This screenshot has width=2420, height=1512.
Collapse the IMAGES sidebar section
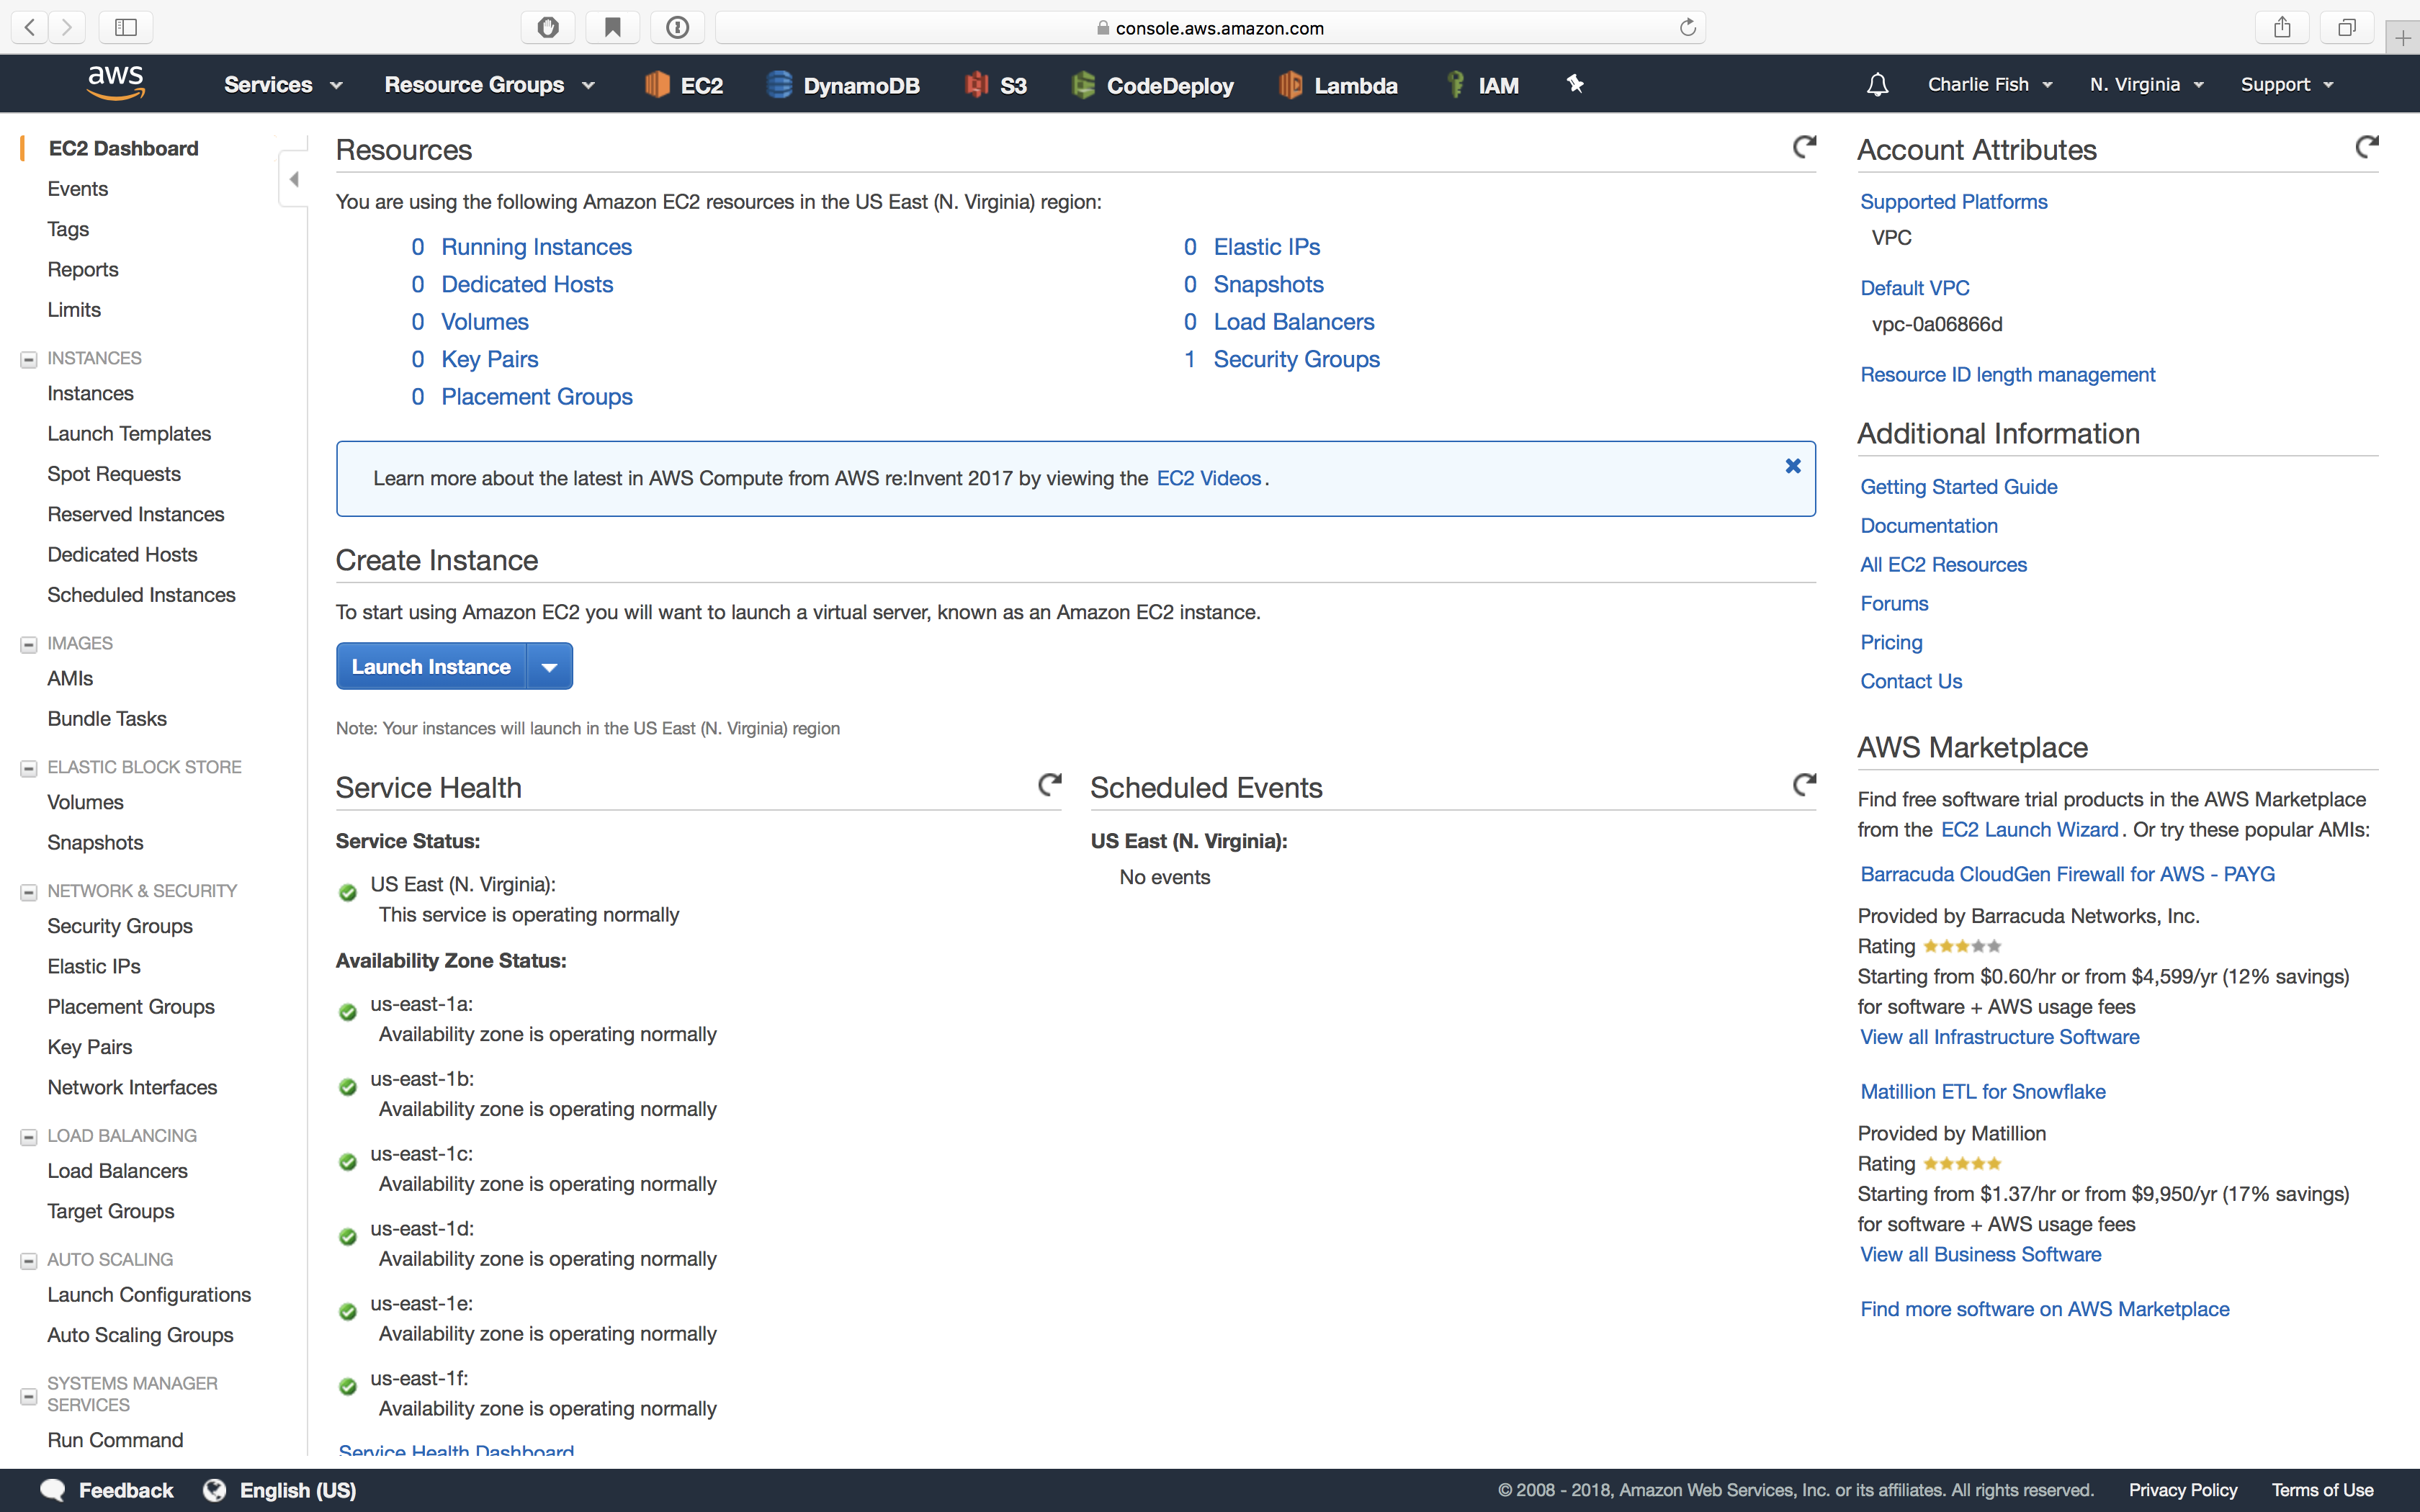click(x=29, y=644)
